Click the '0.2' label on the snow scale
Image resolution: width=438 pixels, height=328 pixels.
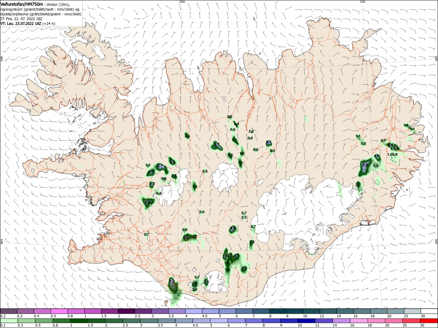pyautogui.click(x=3, y=316)
